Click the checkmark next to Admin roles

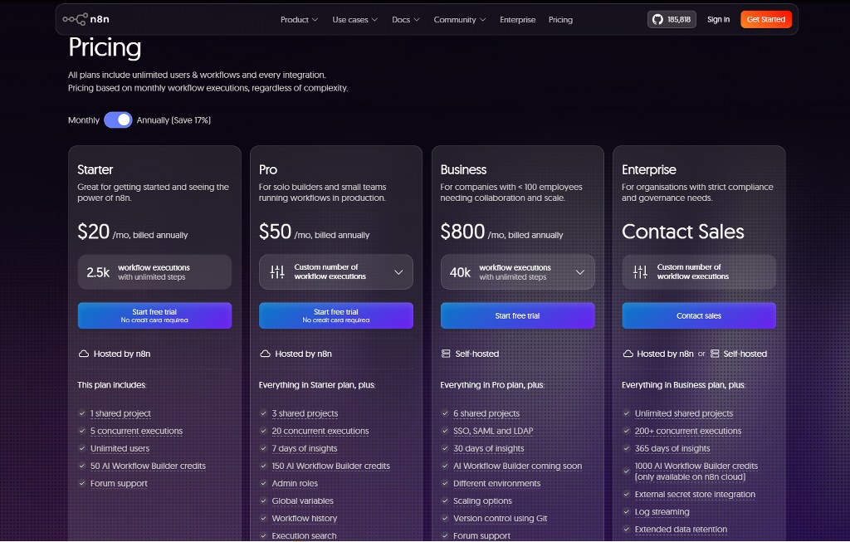[x=264, y=483]
